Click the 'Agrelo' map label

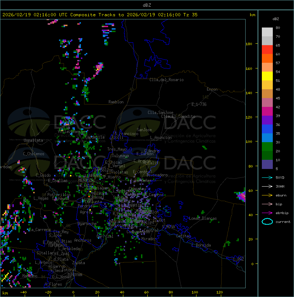tap(86, 212)
